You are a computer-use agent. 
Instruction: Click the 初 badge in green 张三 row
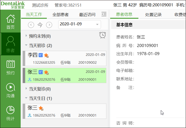pos(41,72)
